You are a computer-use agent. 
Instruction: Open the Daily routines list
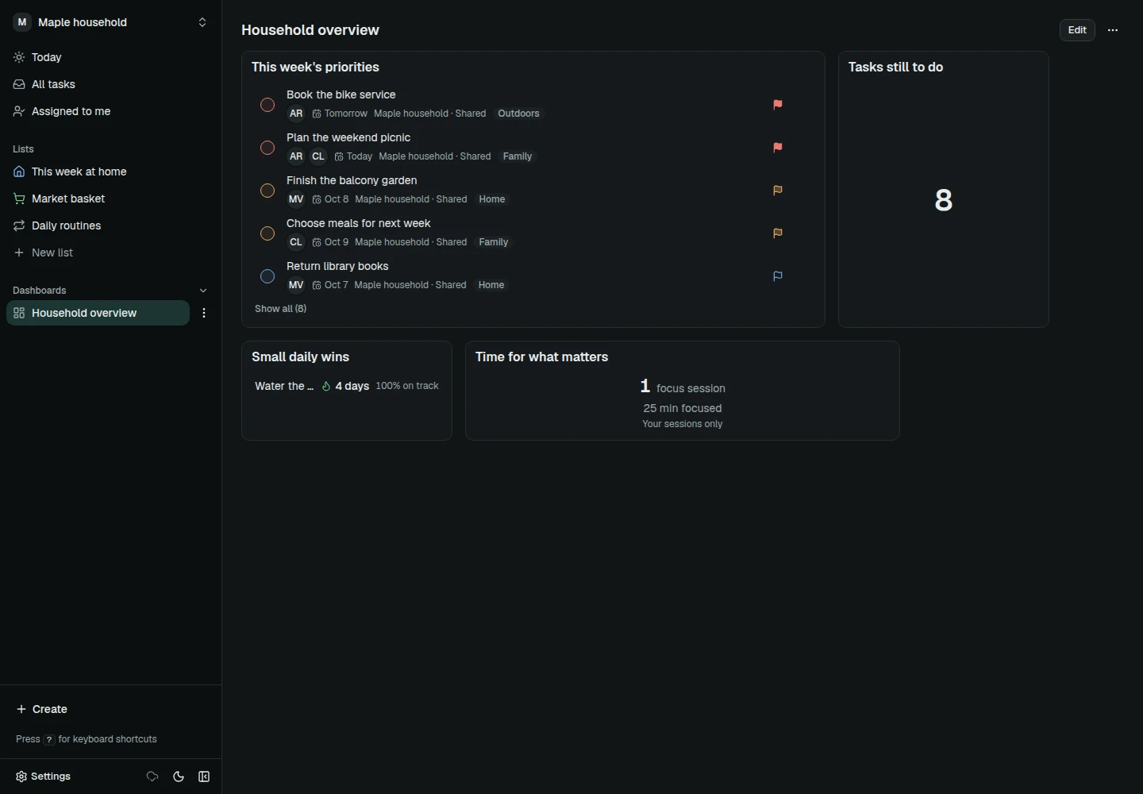(111, 225)
